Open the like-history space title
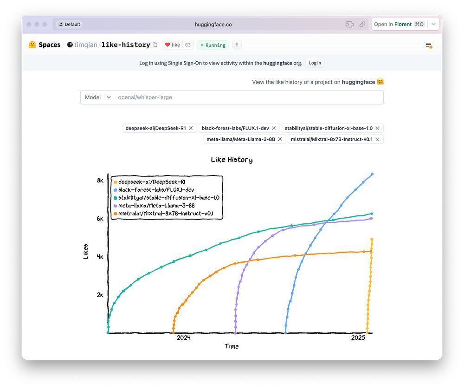464x389 pixels. pyautogui.click(x=126, y=45)
